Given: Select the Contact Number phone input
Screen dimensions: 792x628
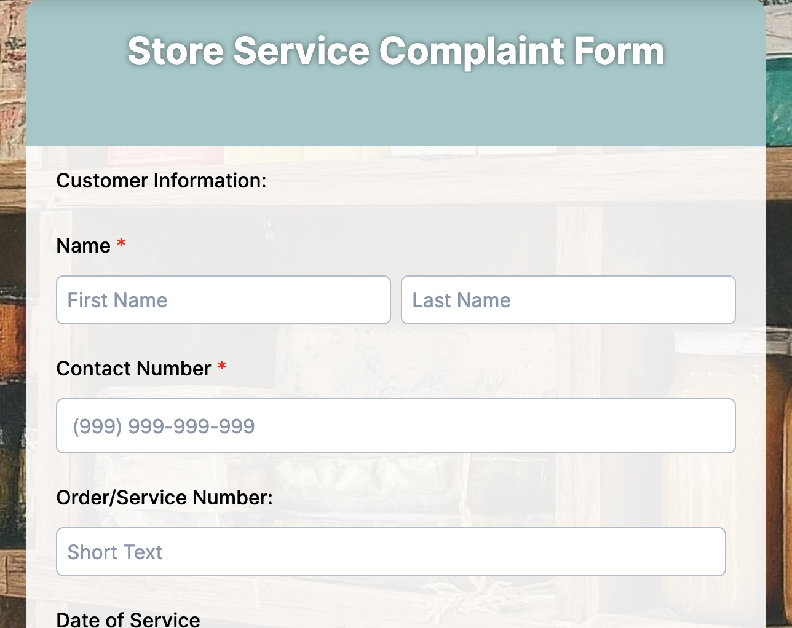Looking at the screenshot, I should (396, 425).
